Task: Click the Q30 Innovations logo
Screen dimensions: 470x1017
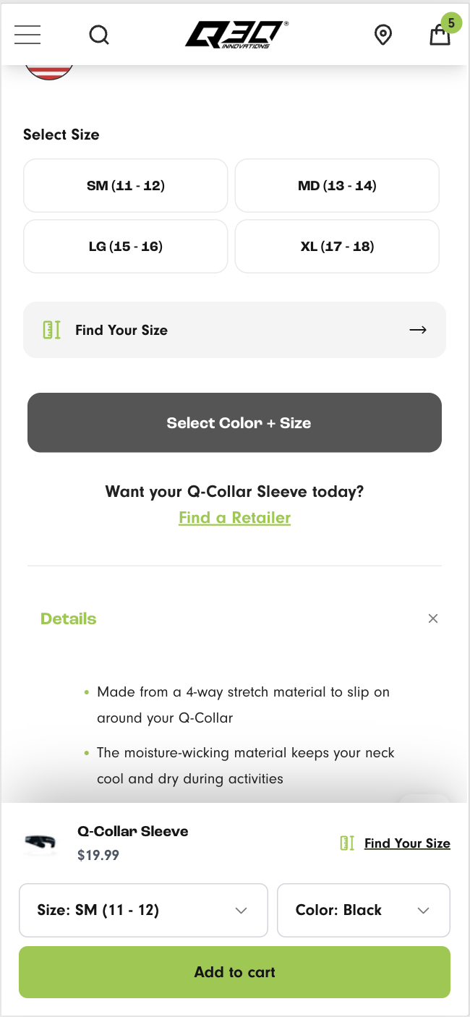Action: click(x=235, y=34)
